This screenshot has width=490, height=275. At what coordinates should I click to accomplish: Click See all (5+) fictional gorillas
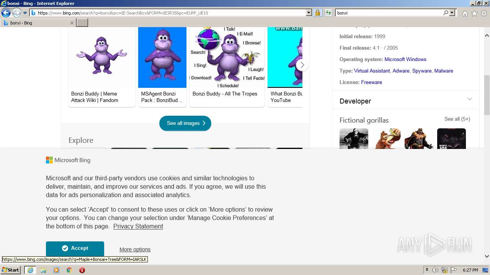[x=457, y=119]
